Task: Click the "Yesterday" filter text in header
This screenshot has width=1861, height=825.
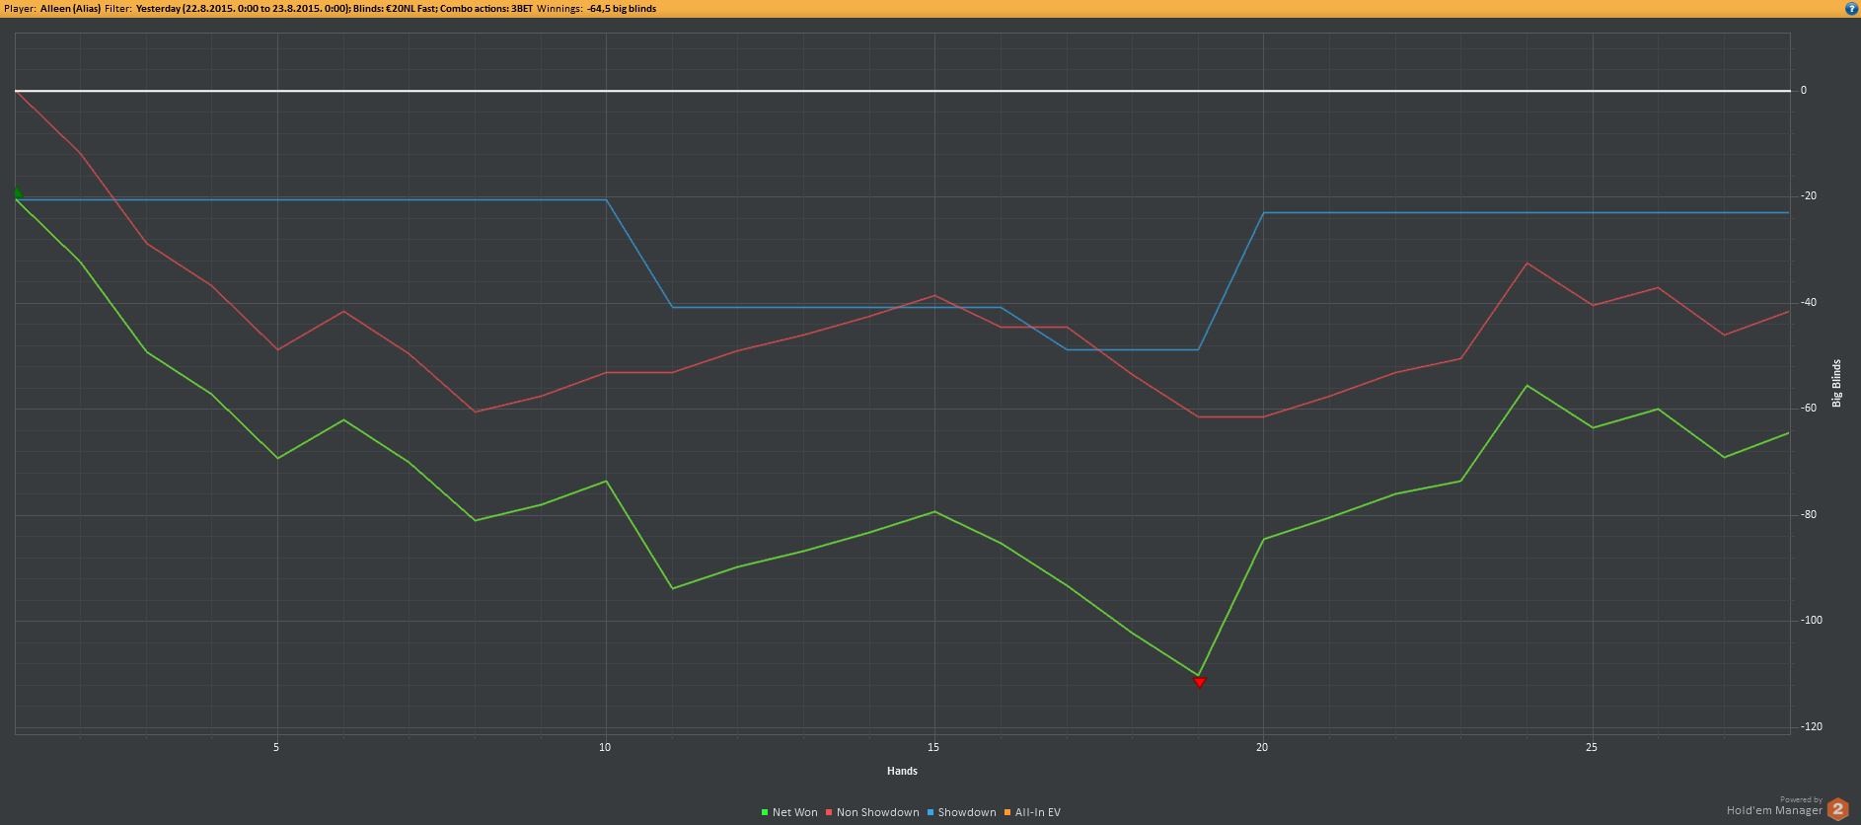Action: 158,8
